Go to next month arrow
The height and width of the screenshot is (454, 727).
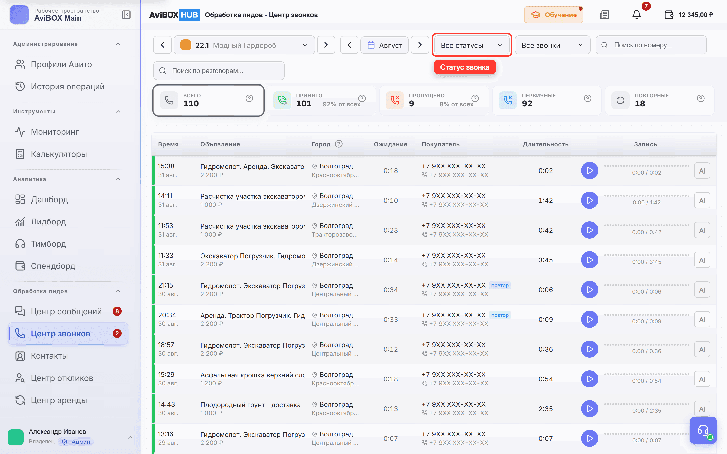pos(420,45)
